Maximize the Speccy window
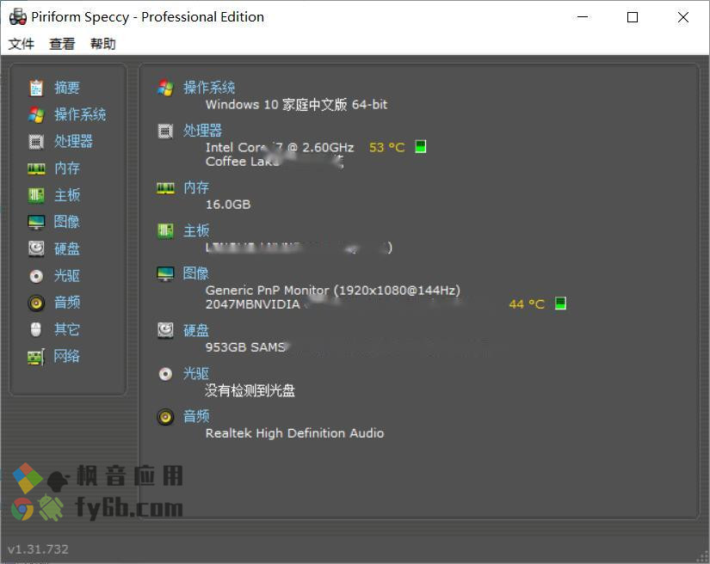 (x=633, y=17)
